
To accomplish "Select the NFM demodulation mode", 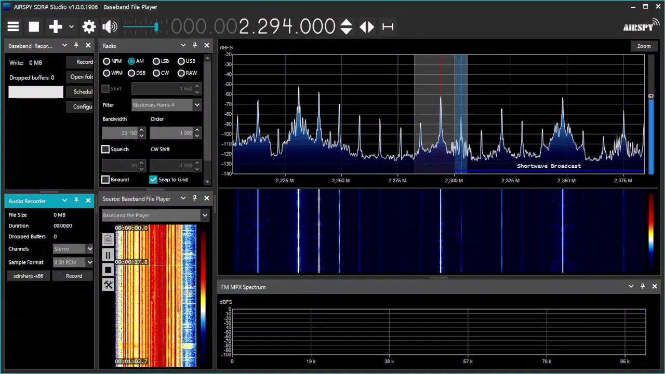I will (x=112, y=61).
